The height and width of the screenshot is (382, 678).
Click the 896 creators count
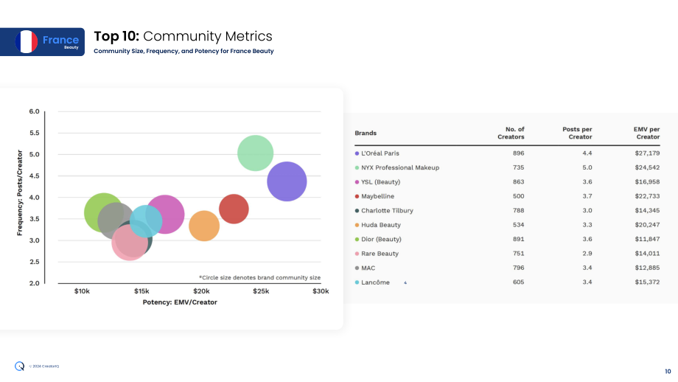click(x=518, y=153)
